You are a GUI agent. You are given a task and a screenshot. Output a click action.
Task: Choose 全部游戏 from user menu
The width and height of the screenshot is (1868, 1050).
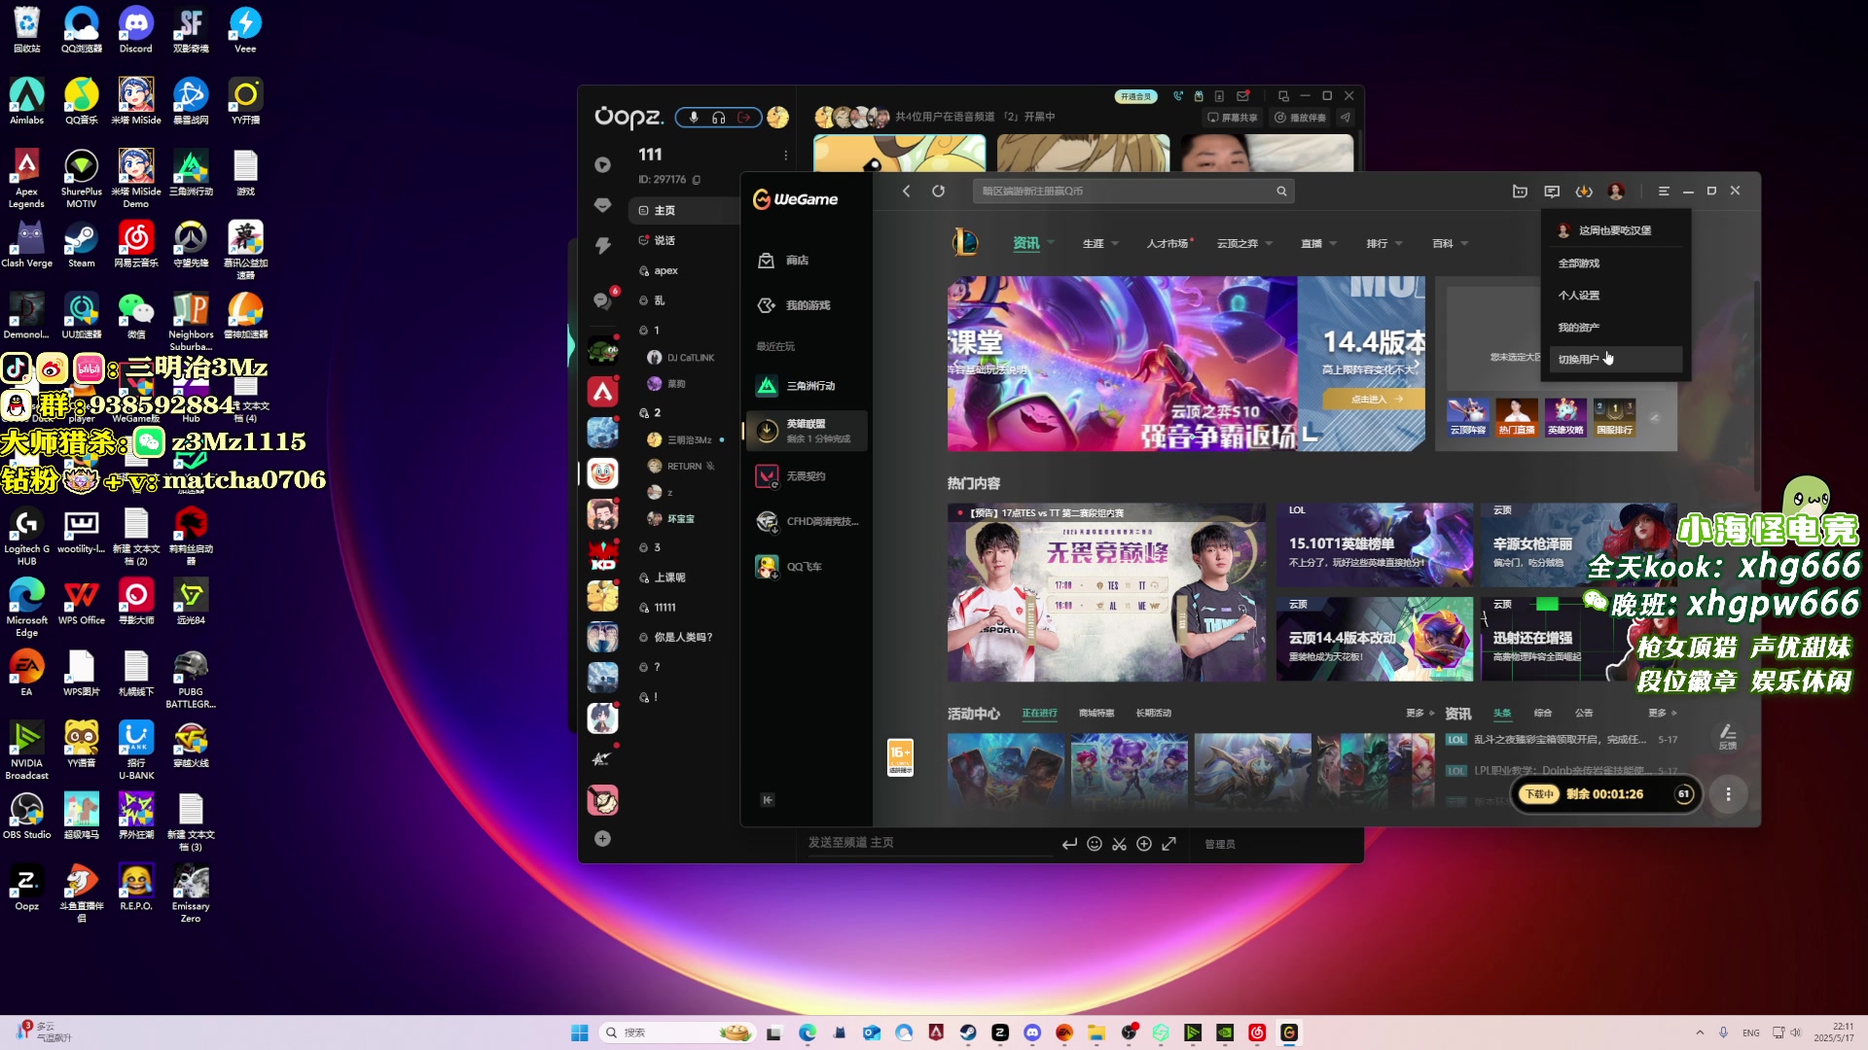pyautogui.click(x=1615, y=263)
